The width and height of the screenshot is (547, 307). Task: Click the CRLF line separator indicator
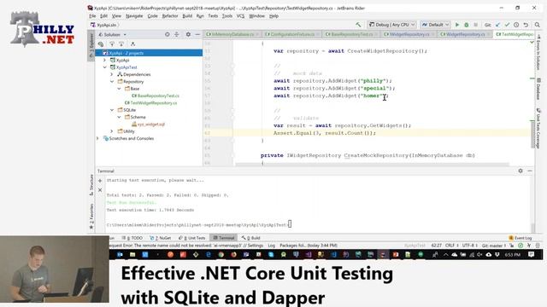pyautogui.click(x=452, y=246)
